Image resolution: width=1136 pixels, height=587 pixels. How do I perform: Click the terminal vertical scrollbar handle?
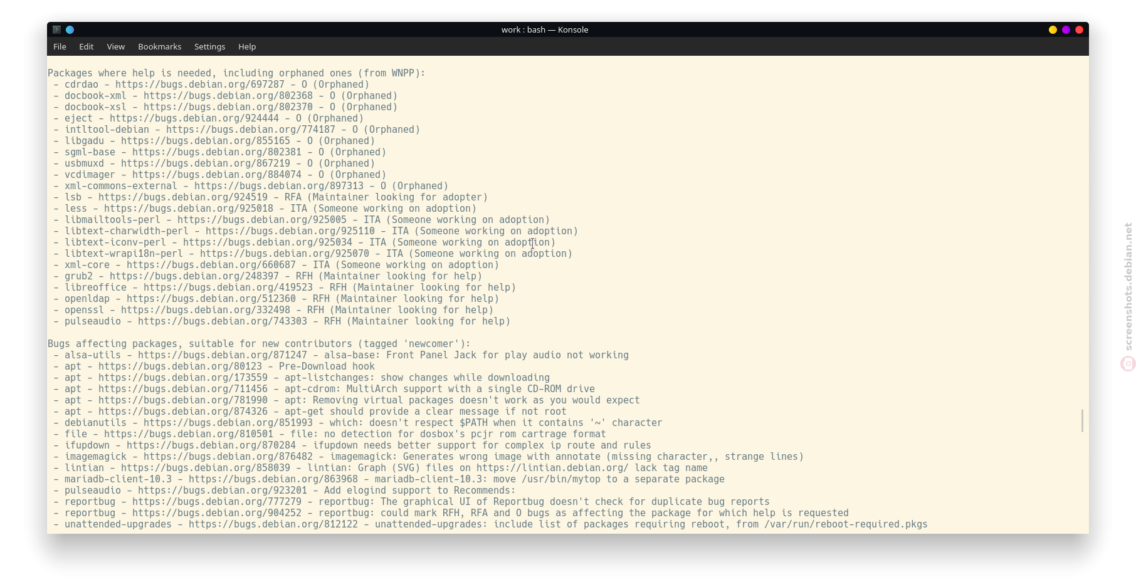coord(1082,420)
